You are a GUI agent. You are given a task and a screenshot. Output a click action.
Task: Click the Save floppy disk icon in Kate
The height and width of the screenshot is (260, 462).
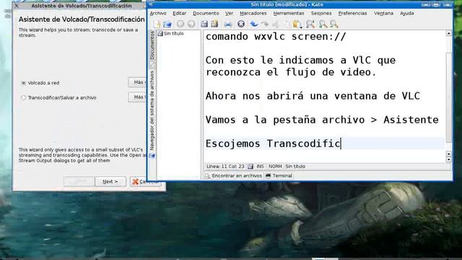click(x=204, y=24)
